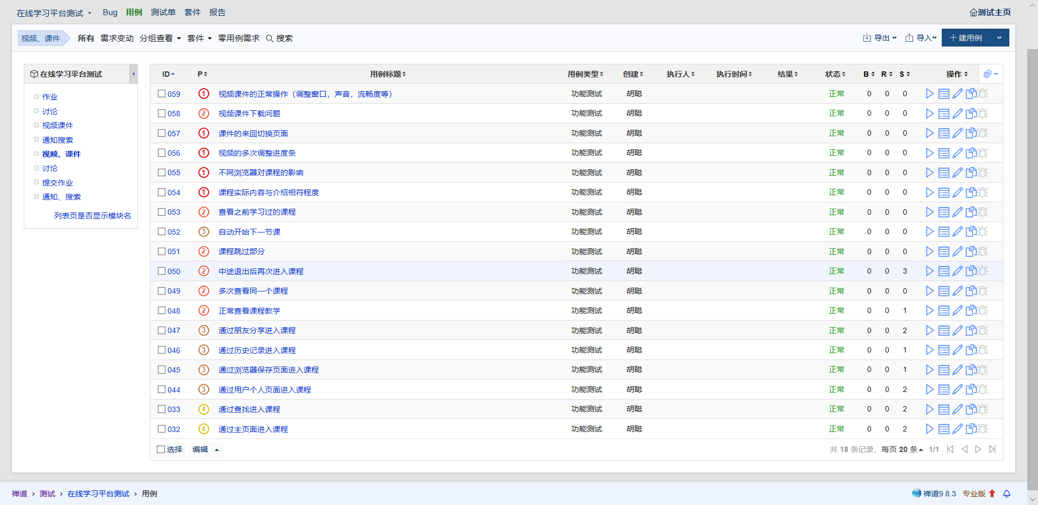This screenshot has height=505, width=1038.
Task: Copy test case 056 using the duplicate icon
Action: pyautogui.click(x=971, y=153)
